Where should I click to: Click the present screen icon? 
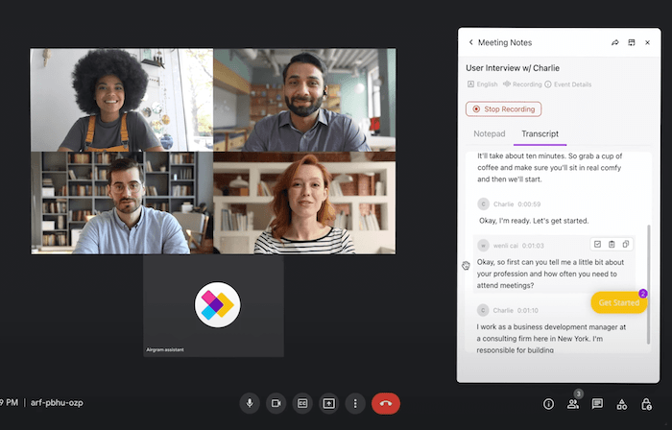point(328,403)
